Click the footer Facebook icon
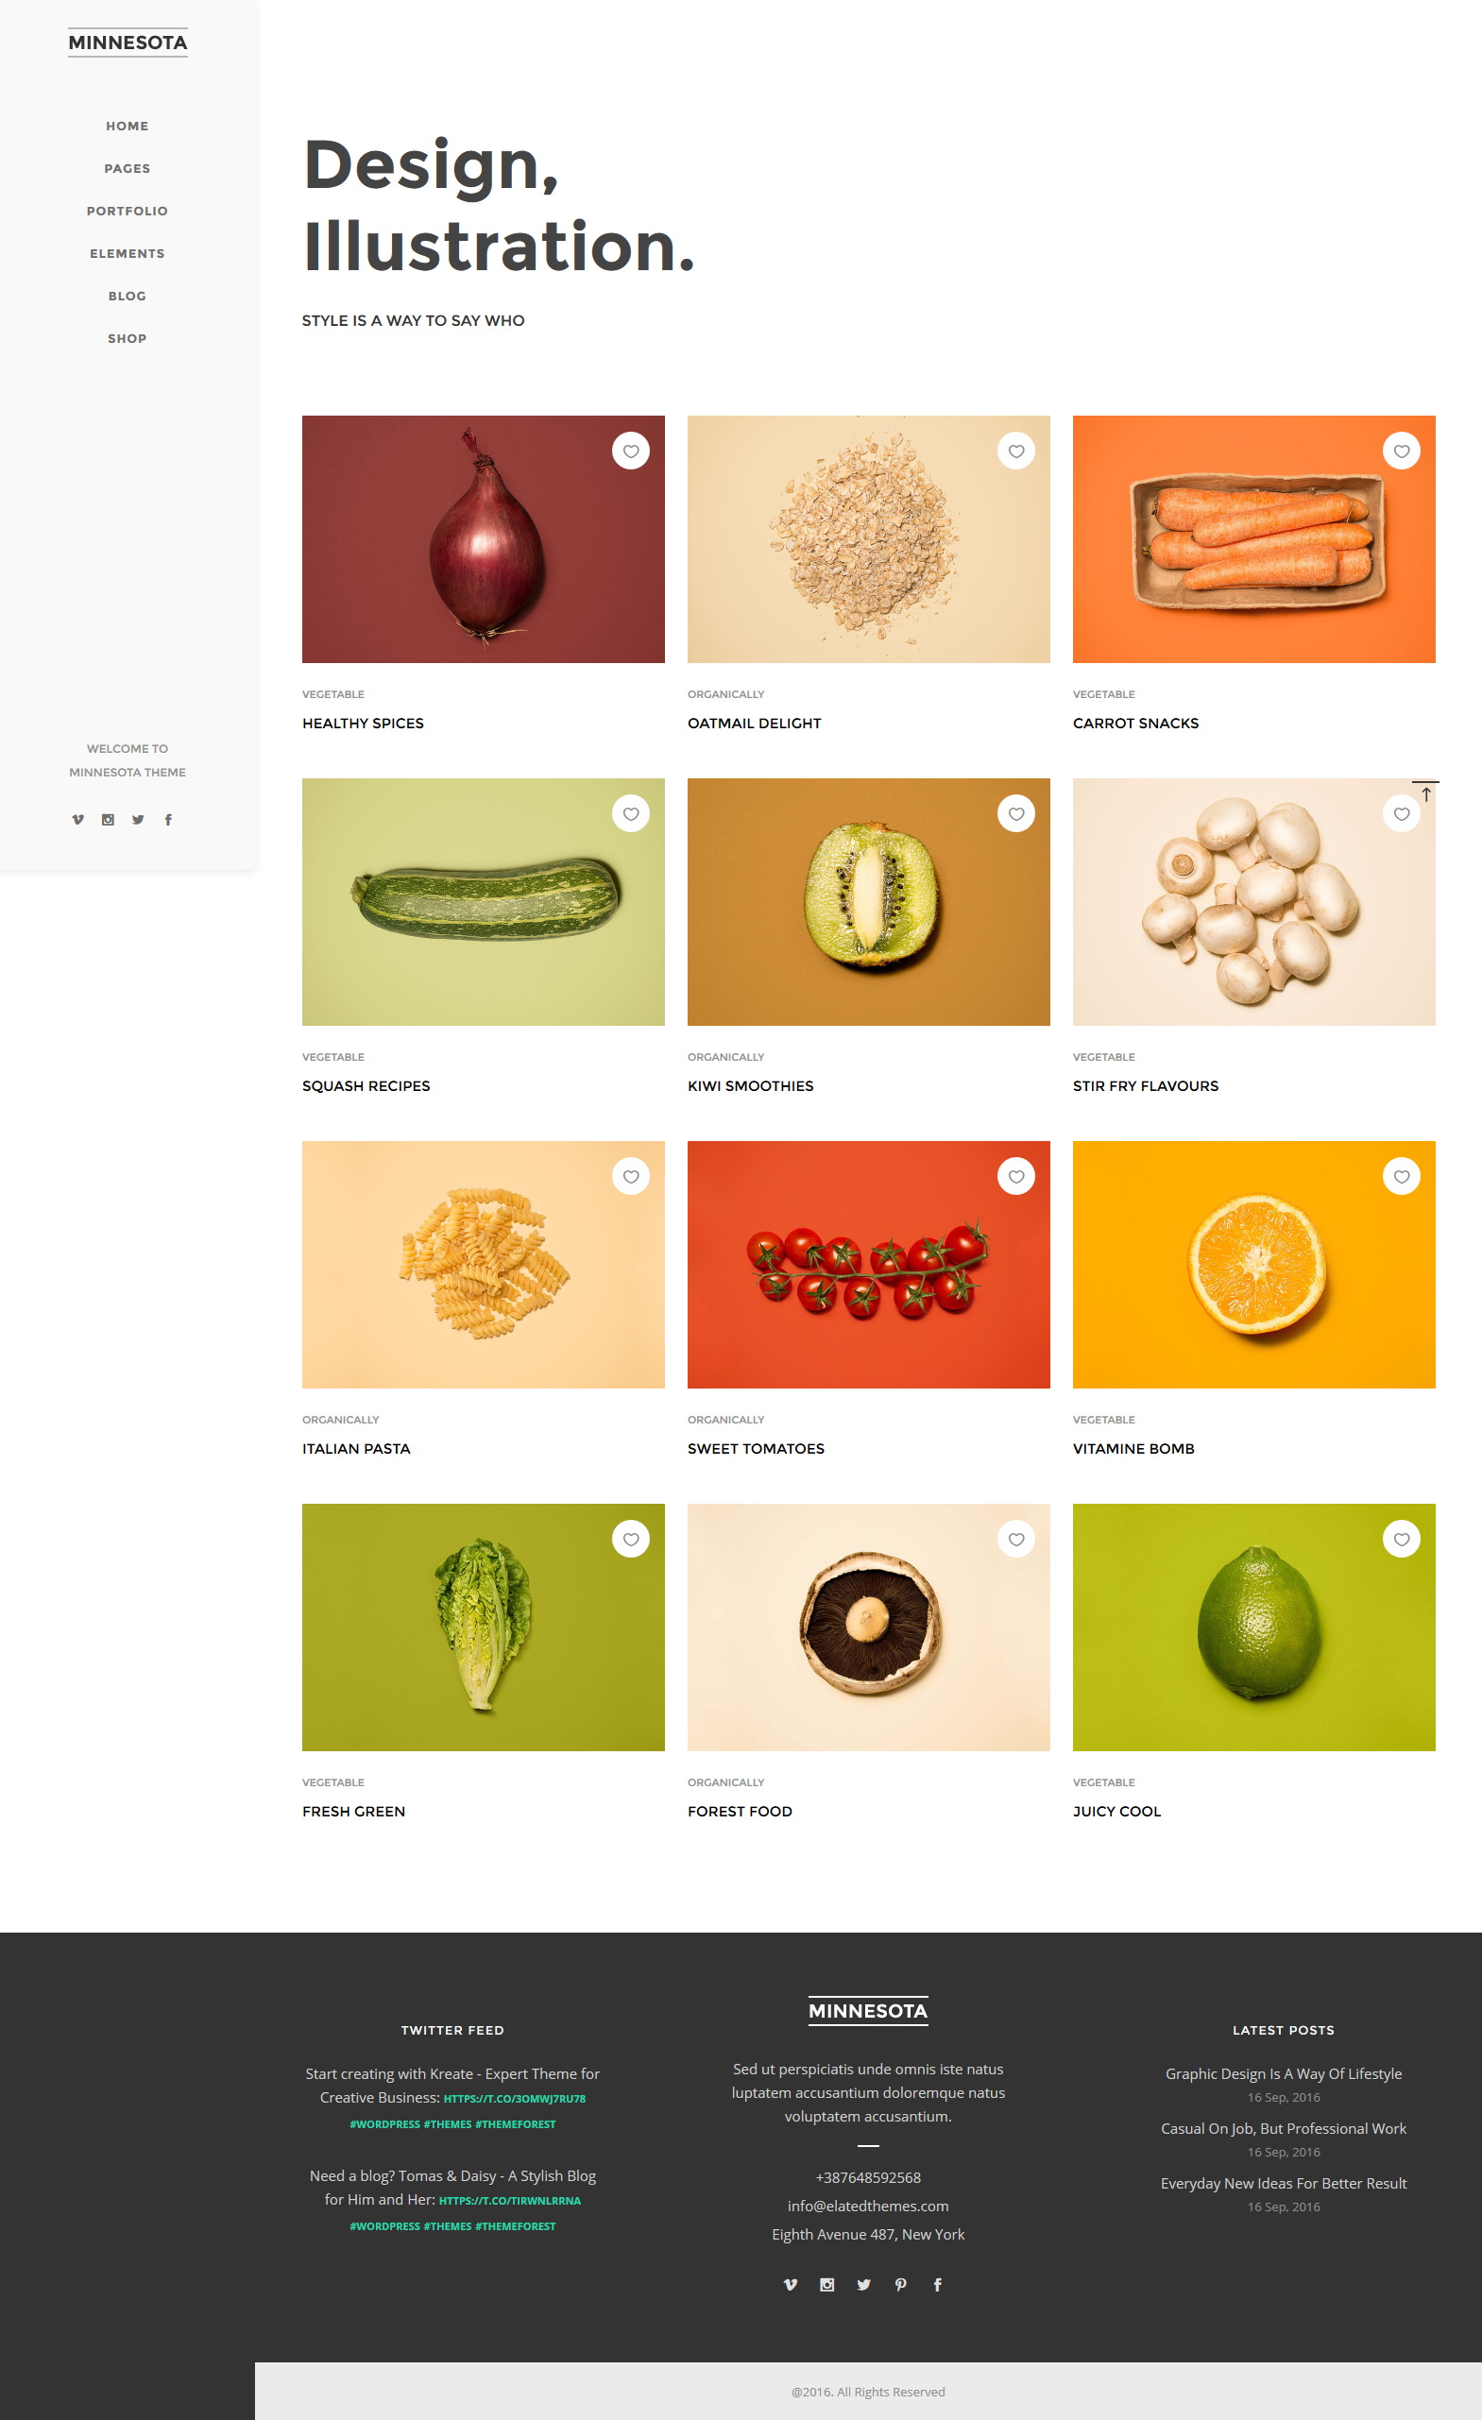This screenshot has width=1482, height=2420. (x=937, y=2283)
